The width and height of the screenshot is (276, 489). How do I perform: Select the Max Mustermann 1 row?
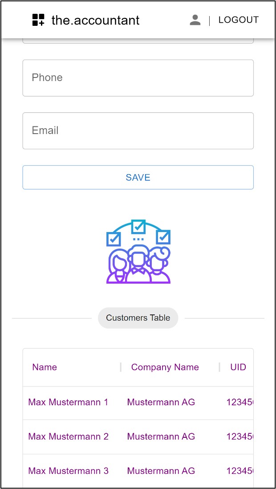point(138,403)
